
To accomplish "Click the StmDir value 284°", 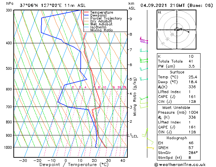I will [x=193, y=153].
